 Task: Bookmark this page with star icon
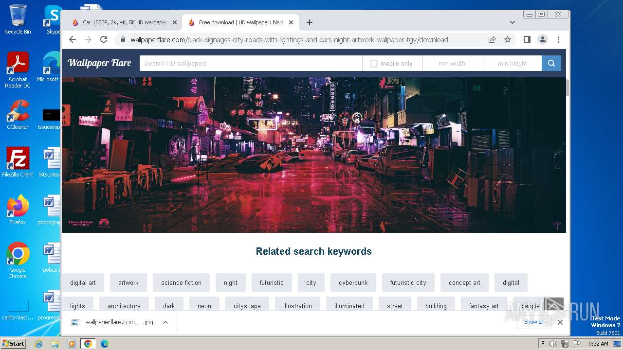coord(508,40)
